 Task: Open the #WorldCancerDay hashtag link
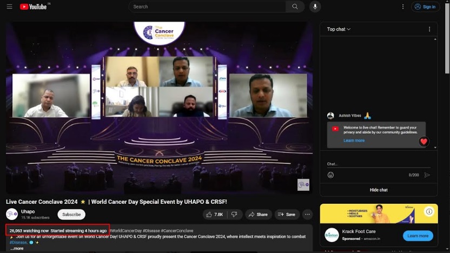tap(125, 231)
